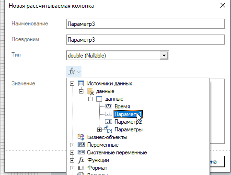Click the Параметр2 numeric column icon

108,122
